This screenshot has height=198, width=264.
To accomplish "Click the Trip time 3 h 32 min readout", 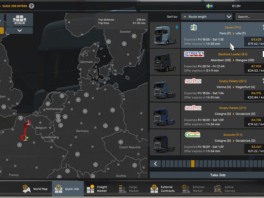I will (x=121, y=23).
